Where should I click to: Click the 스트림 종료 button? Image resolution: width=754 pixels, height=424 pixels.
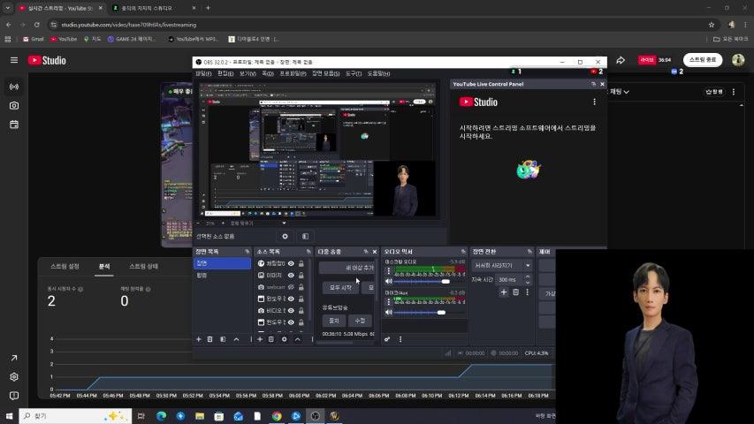pyautogui.click(x=703, y=60)
